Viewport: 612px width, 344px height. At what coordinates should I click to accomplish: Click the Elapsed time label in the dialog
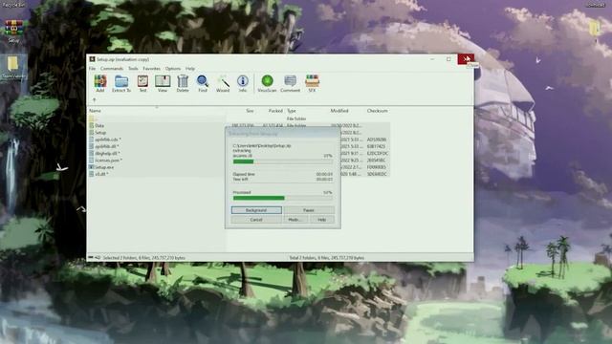(x=244, y=174)
